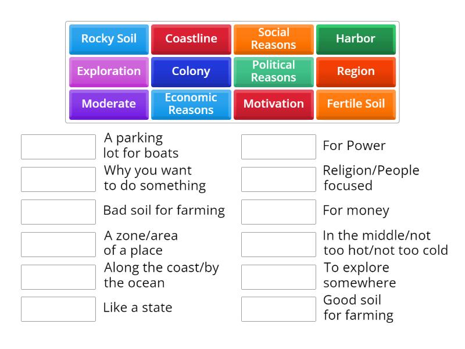Screen dimensions: 465x349
Task: Click the answer box beside 'Good soil for farming'
Action: point(278,308)
